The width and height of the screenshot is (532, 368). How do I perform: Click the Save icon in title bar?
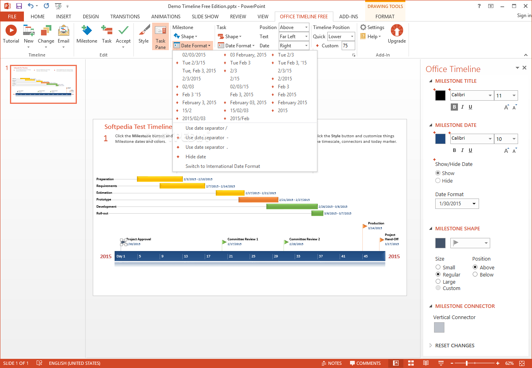pos(19,6)
